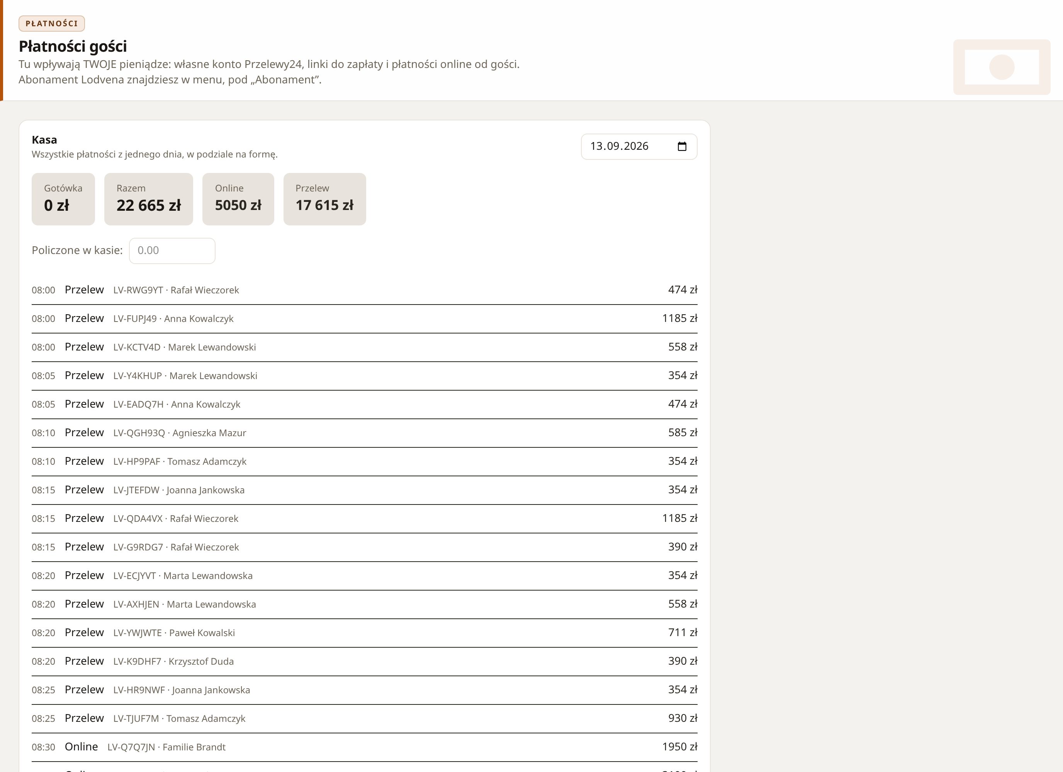1063x772 pixels.
Task: Click the Online label in Familie Brandt row
Action: [x=82, y=747]
